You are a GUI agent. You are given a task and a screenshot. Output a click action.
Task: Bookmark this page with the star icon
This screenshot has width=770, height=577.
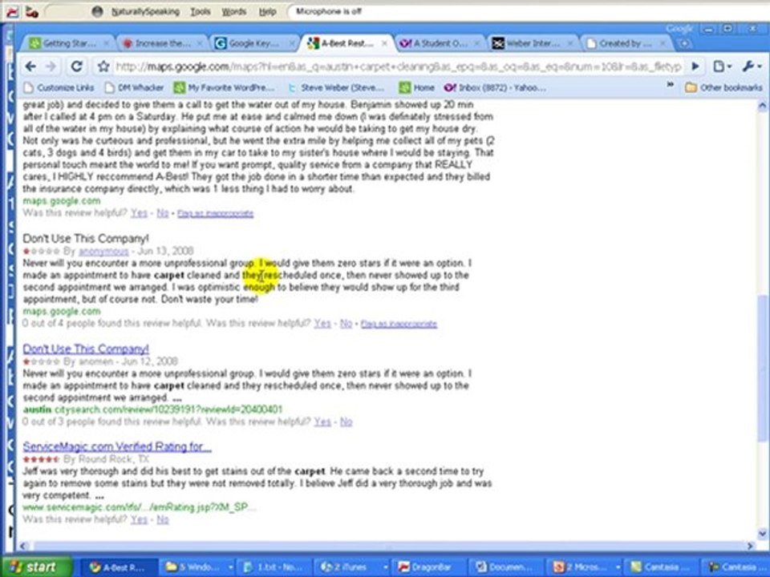coord(103,67)
